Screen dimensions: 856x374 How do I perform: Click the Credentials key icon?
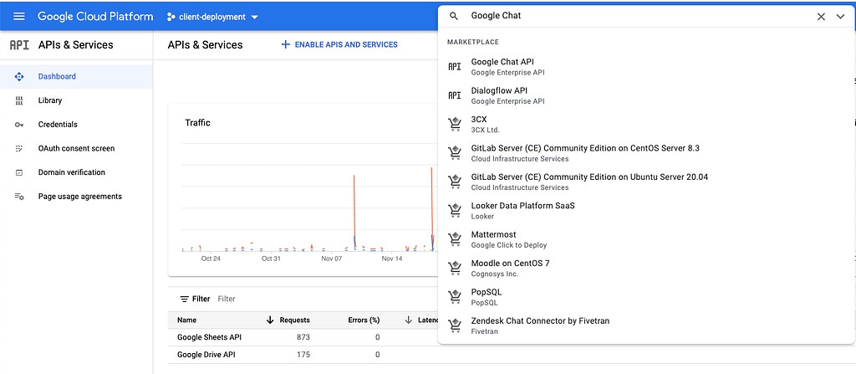click(x=19, y=125)
